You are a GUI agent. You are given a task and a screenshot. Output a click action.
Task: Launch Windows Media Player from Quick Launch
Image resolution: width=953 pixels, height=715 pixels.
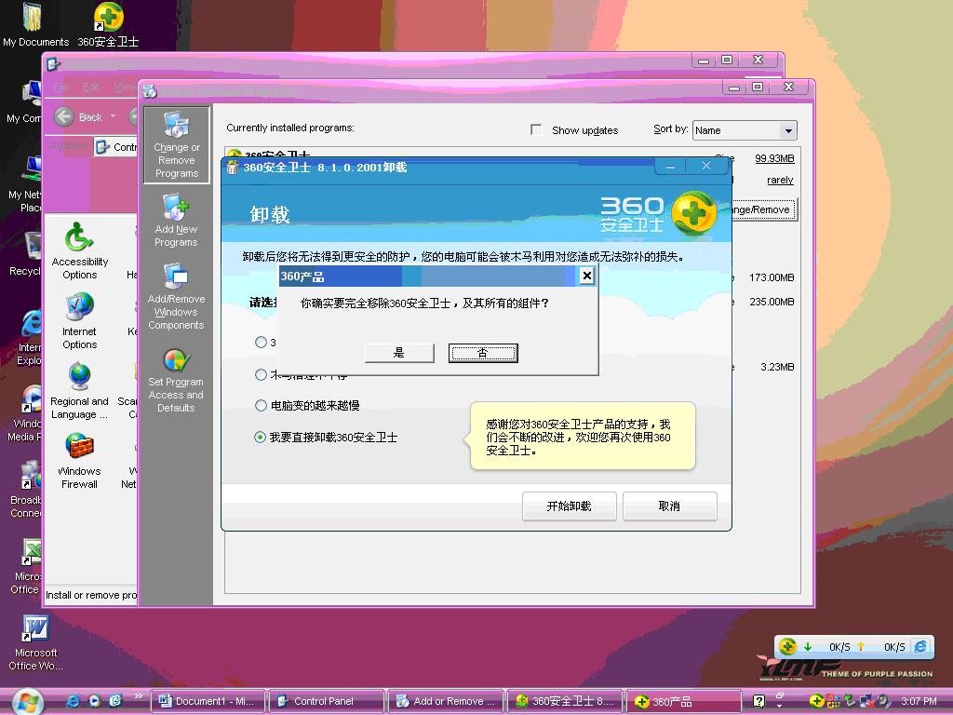(94, 701)
